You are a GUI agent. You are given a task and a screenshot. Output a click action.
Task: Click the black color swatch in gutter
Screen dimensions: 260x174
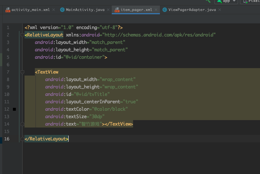[15, 109]
